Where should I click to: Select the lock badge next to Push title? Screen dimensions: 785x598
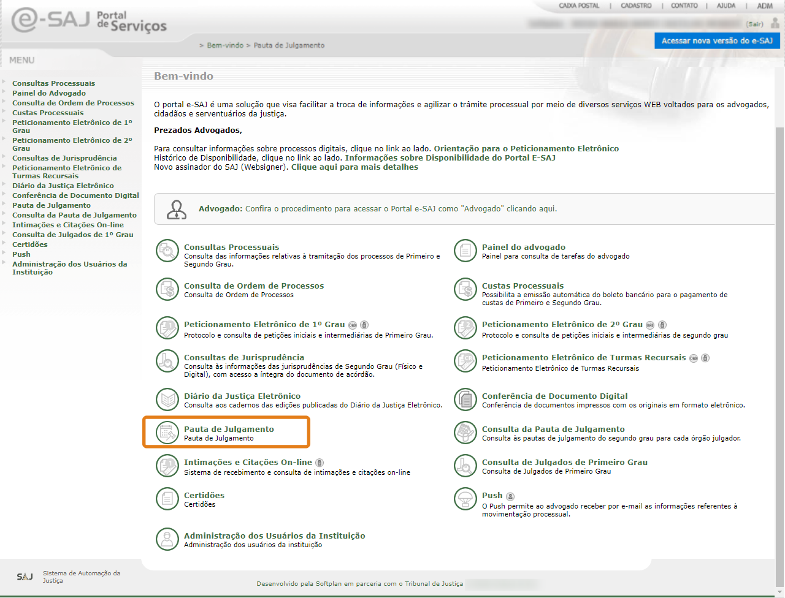click(510, 496)
